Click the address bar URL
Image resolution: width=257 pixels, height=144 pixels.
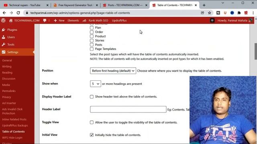tap(80, 13)
